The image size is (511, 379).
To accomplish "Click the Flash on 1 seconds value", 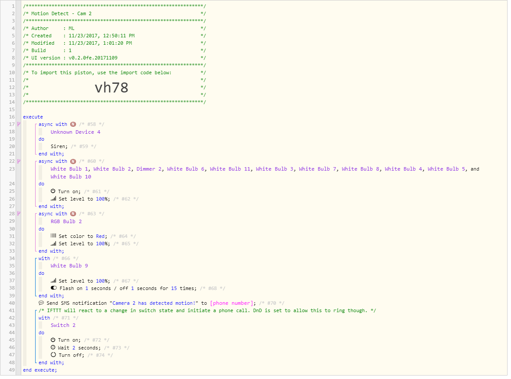I will pos(87,288).
